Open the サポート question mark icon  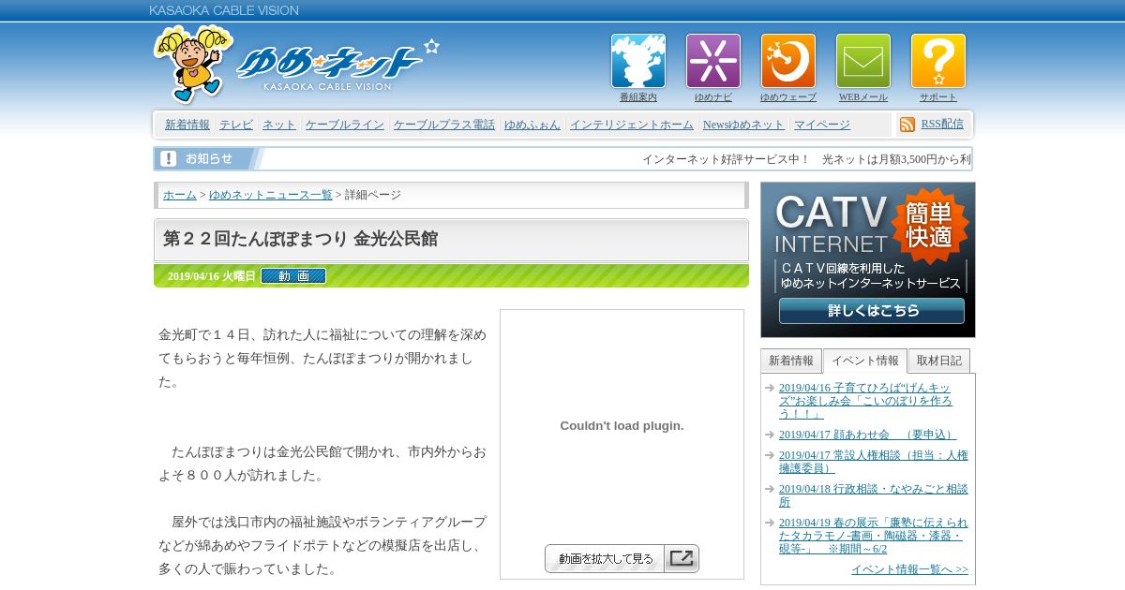[x=938, y=61]
